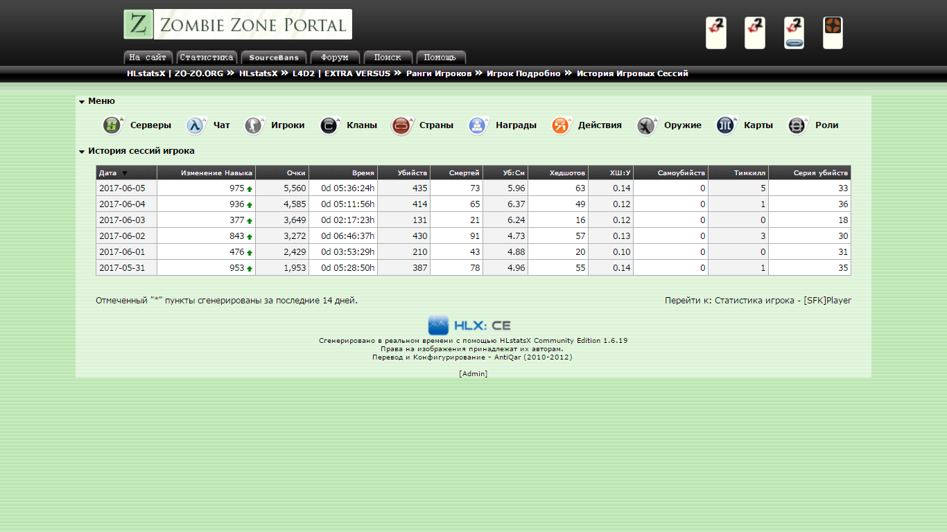The width and height of the screenshot is (947, 532).
Task: Collapse the История сессий игрока section
Action: point(82,152)
